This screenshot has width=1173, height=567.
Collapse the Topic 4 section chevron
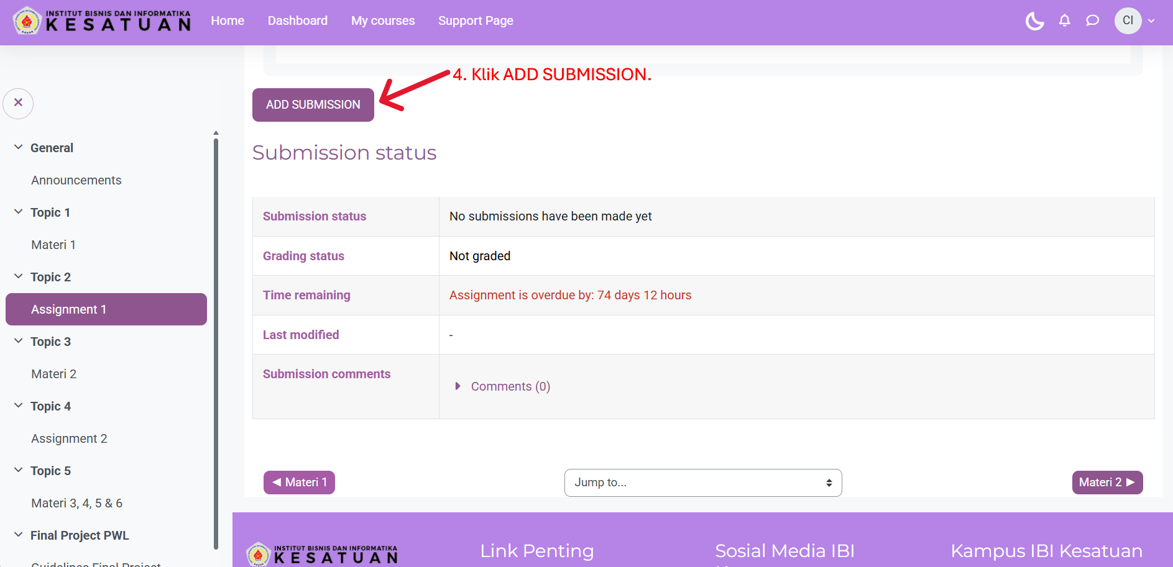pyautogui.click(x=19, y=406)
